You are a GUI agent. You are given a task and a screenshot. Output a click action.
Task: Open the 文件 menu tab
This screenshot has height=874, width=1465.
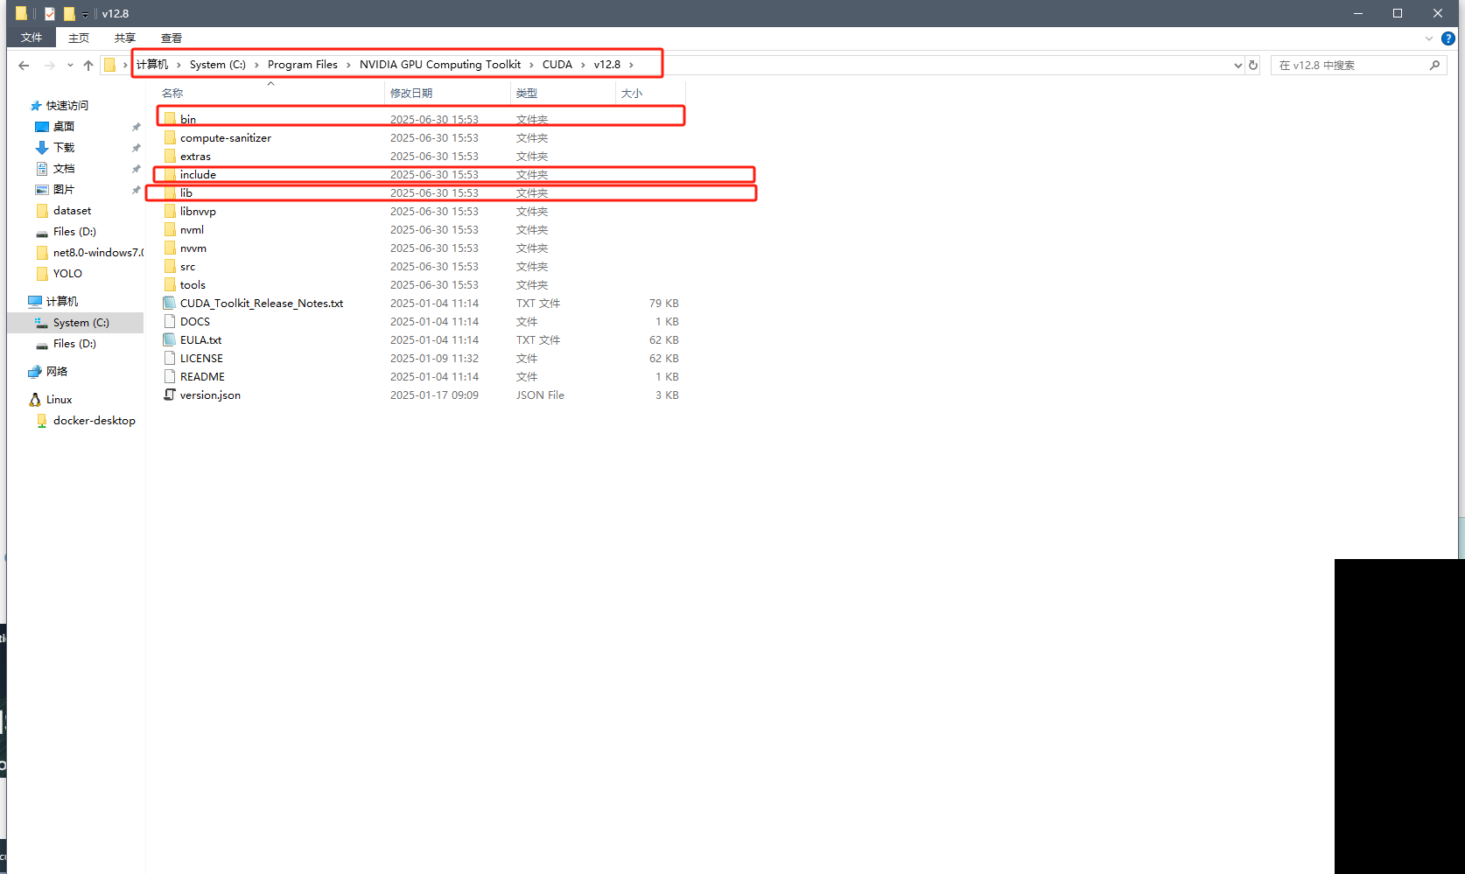pyautogui.click(x=32, y=38)
